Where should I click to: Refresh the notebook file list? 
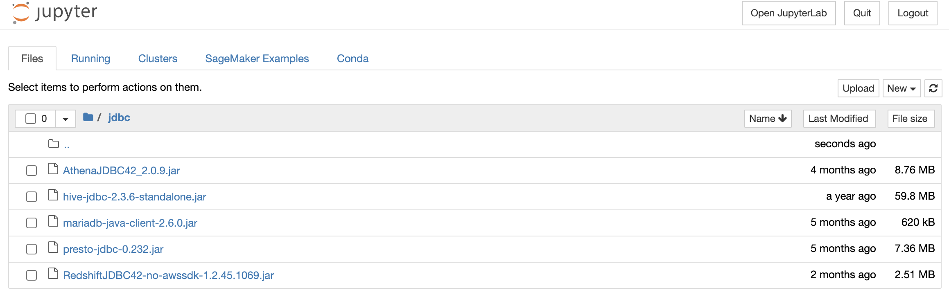point(933,88)
